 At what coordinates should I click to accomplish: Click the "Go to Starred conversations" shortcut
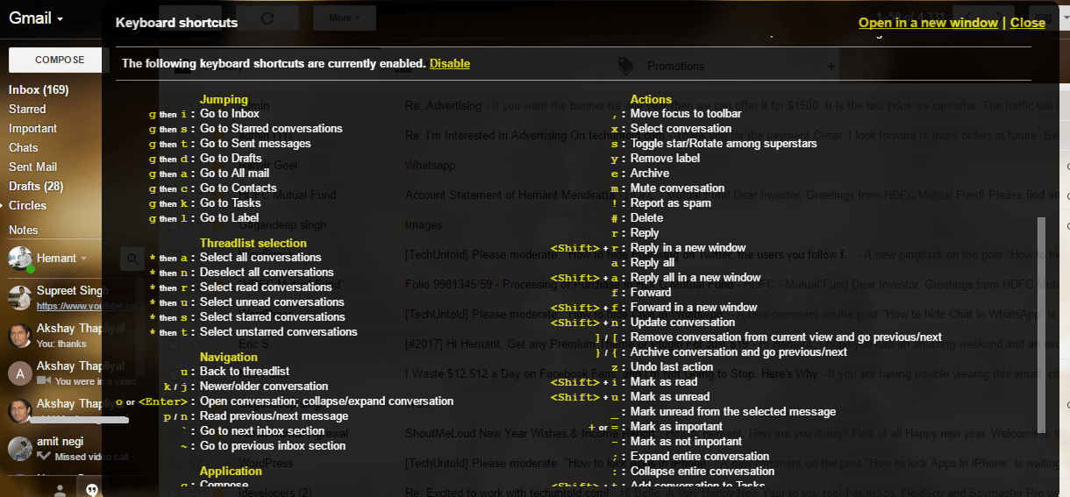tap(271, 128)
